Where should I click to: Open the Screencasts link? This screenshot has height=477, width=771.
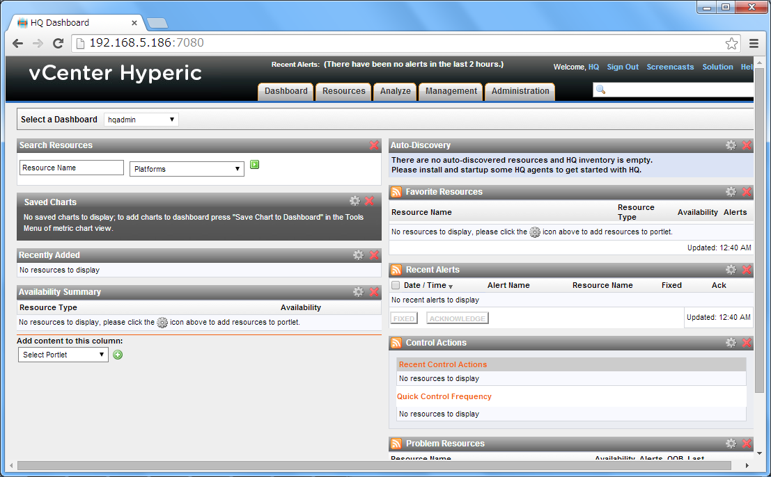[x=670, y=67]
